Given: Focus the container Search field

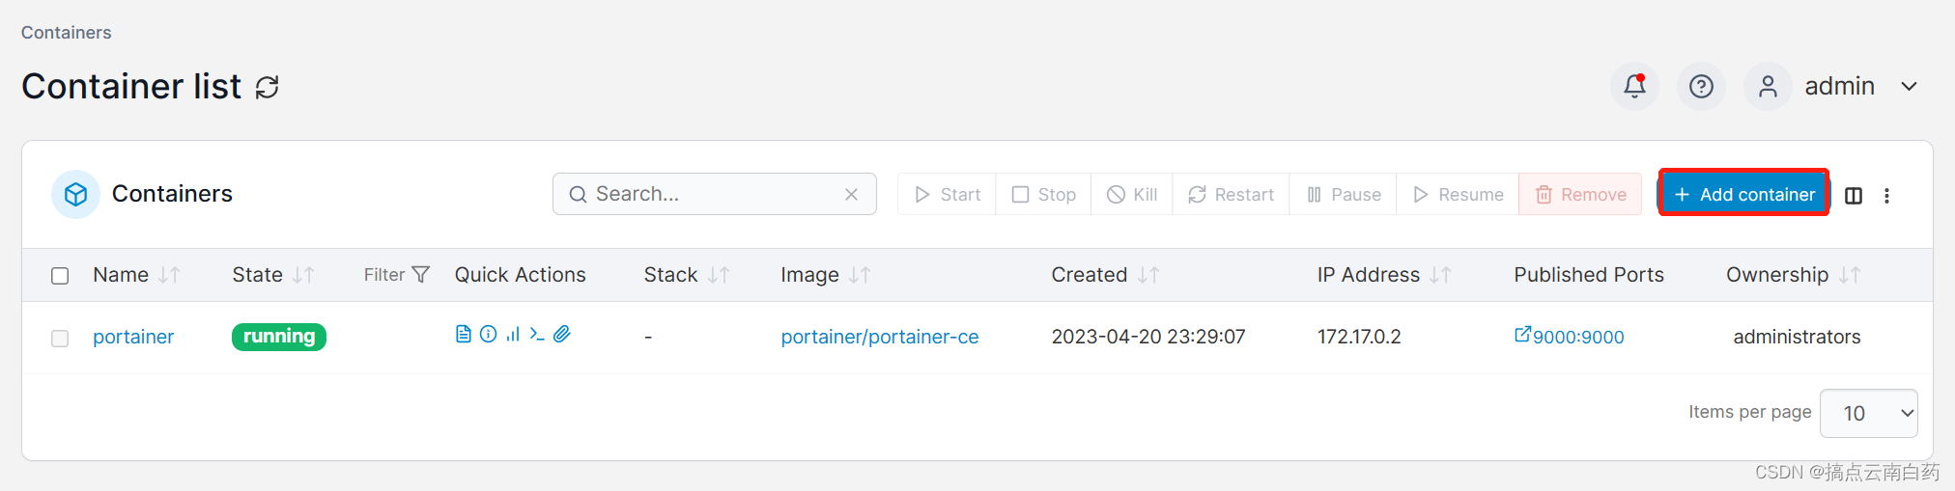Looking at the screenshot, I should point(714,194).
